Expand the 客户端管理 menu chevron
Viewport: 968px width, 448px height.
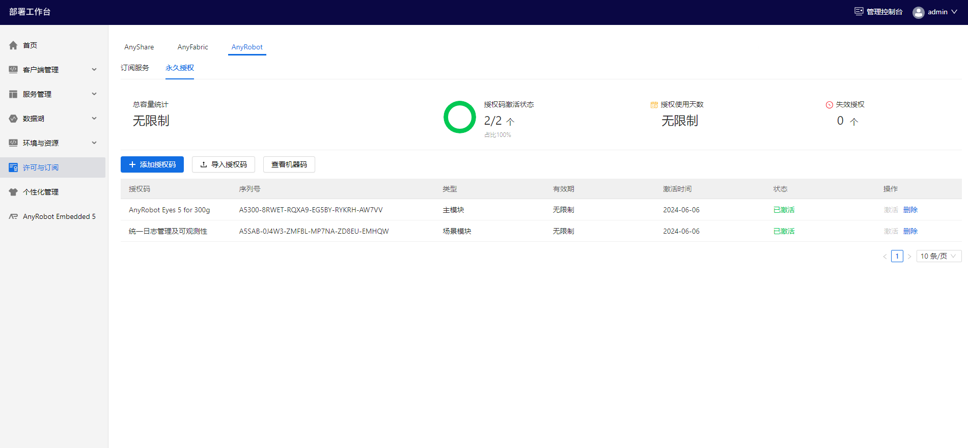[x=94, y=69]
